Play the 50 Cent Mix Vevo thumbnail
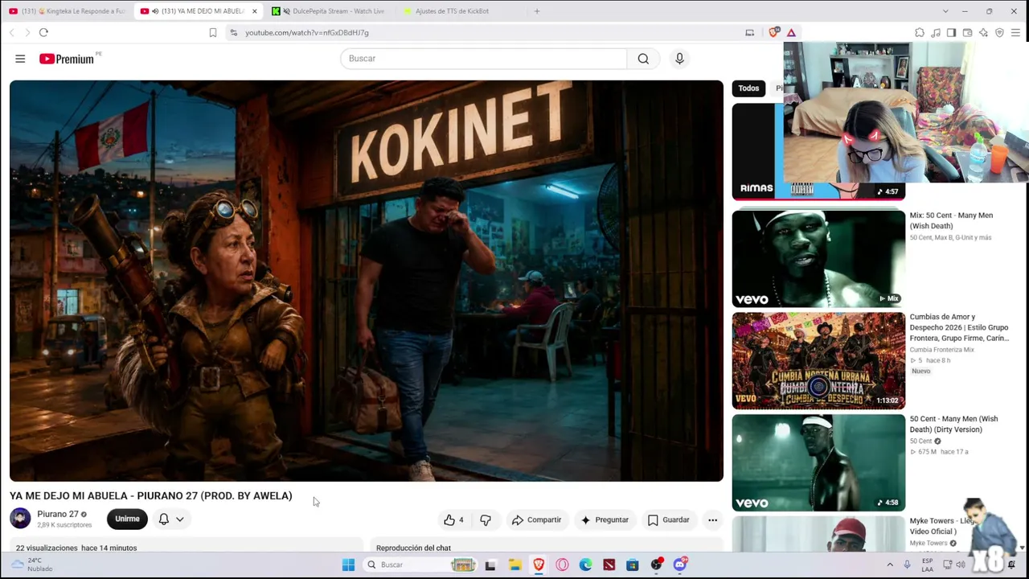The width and height of the screenshot is (1029, 579). 818,259
